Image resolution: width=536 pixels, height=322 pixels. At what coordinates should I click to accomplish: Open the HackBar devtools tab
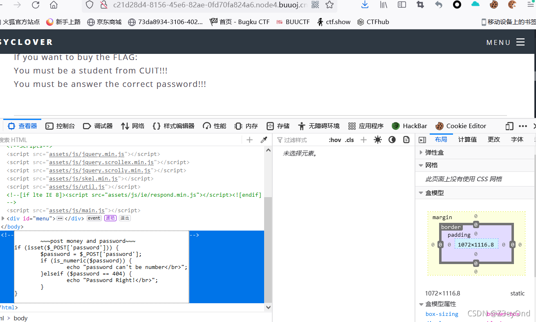(x=410, y=126)
